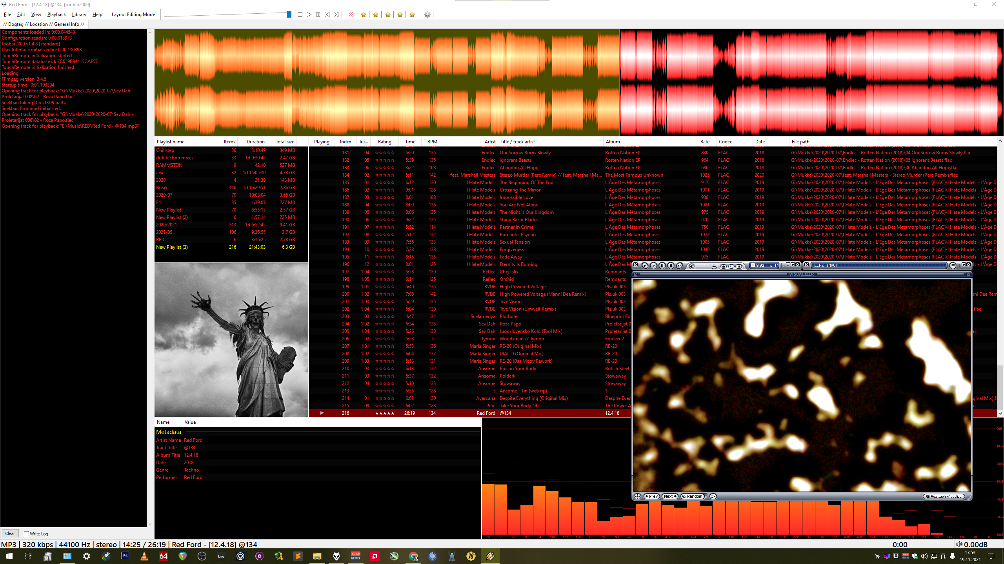Click the track list scroll-up arrow
The image size is (1004, 564).
1000,141
